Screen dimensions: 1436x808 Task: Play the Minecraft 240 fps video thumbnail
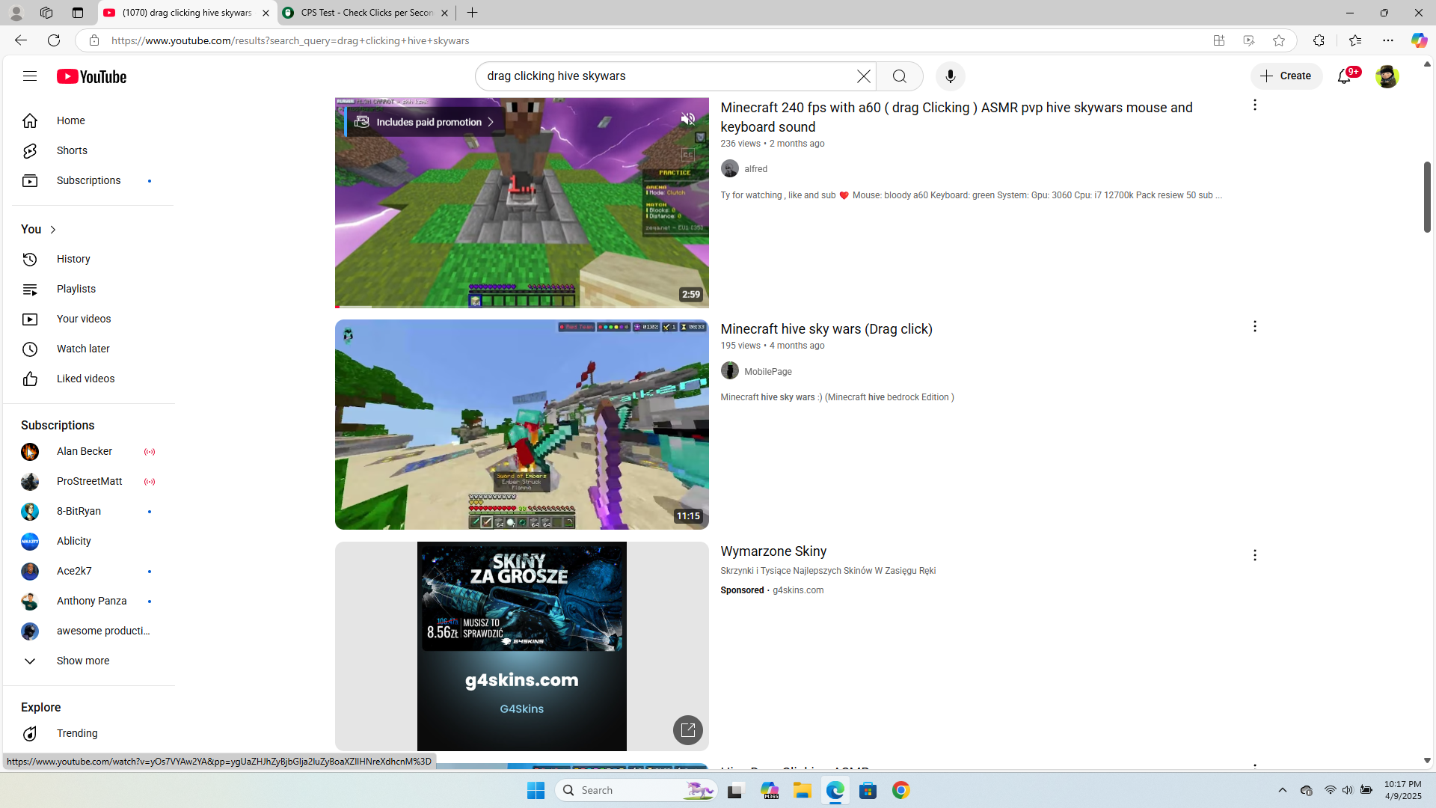522,203
